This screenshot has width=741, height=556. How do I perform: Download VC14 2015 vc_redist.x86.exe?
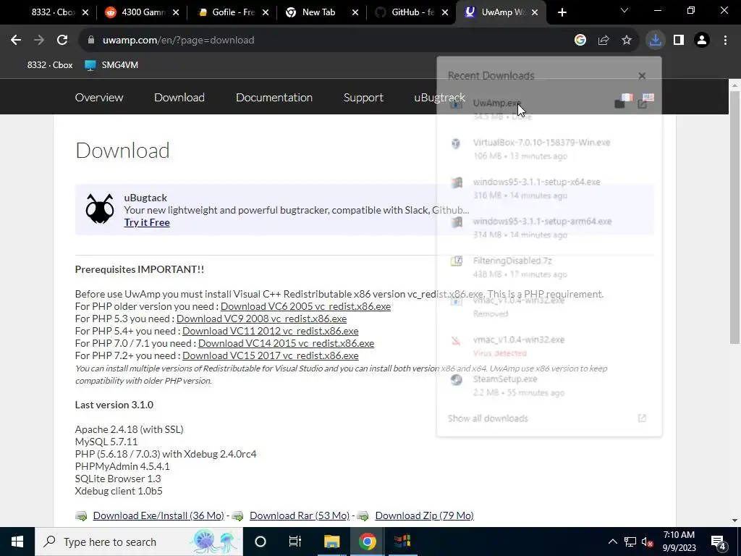(287, 343)
